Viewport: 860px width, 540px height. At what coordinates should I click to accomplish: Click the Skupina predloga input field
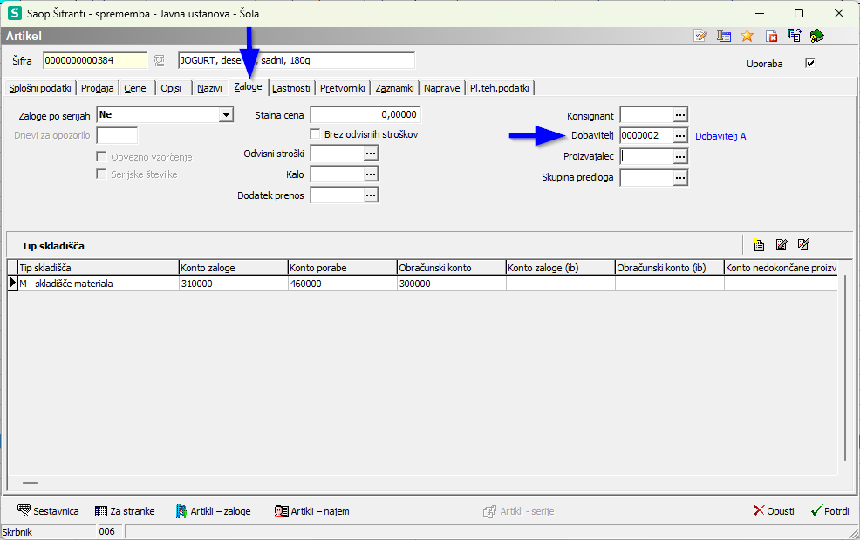coord(646,177)
